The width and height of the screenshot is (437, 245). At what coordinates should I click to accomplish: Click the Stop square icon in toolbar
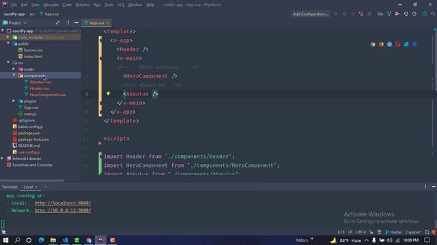click(369, 14)
